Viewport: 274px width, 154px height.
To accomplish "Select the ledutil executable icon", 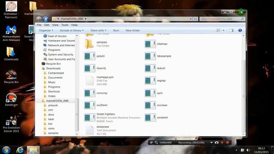I will (150, 68).
